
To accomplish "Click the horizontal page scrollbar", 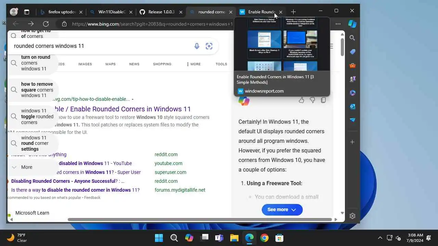I will (200, 219).
